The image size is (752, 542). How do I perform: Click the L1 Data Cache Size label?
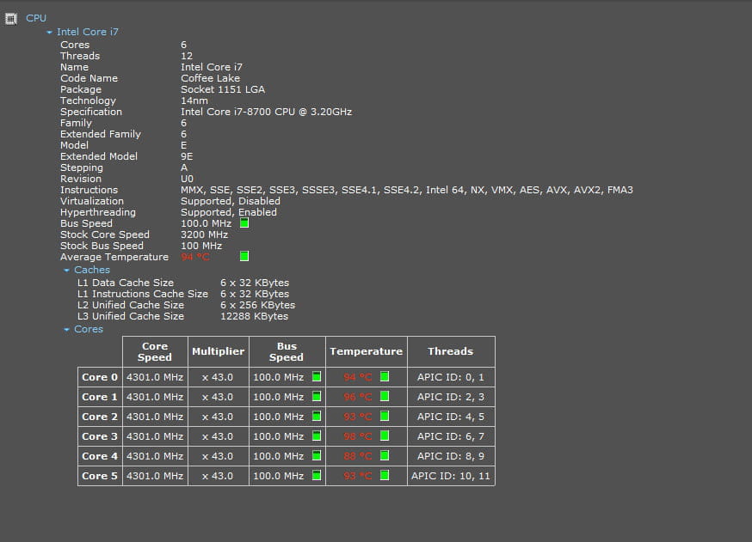click(x=126, y=283)
